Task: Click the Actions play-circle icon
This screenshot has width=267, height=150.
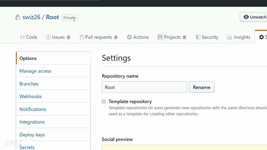Action: 129,37
